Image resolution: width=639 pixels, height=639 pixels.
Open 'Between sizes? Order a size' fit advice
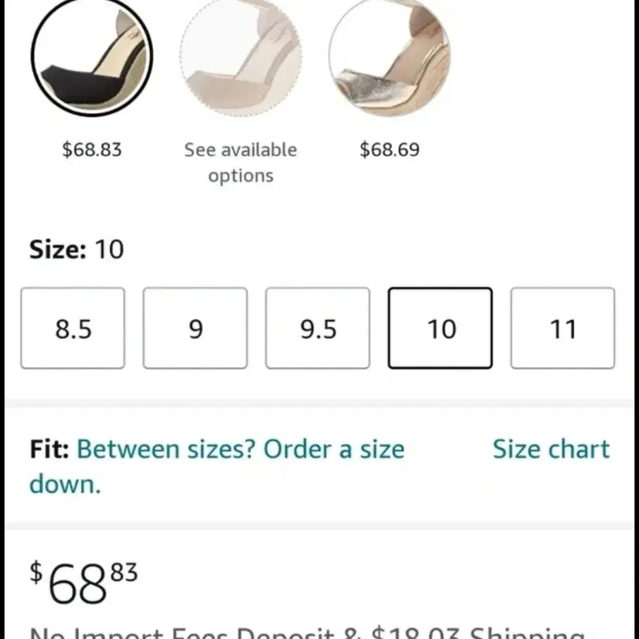pyautogui.click(x=241, y=449)
